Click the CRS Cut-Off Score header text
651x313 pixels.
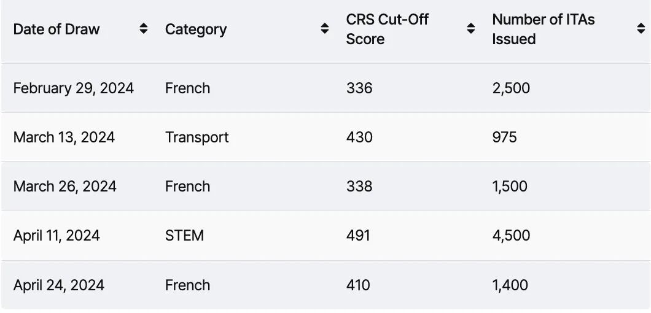coord(387,29)
